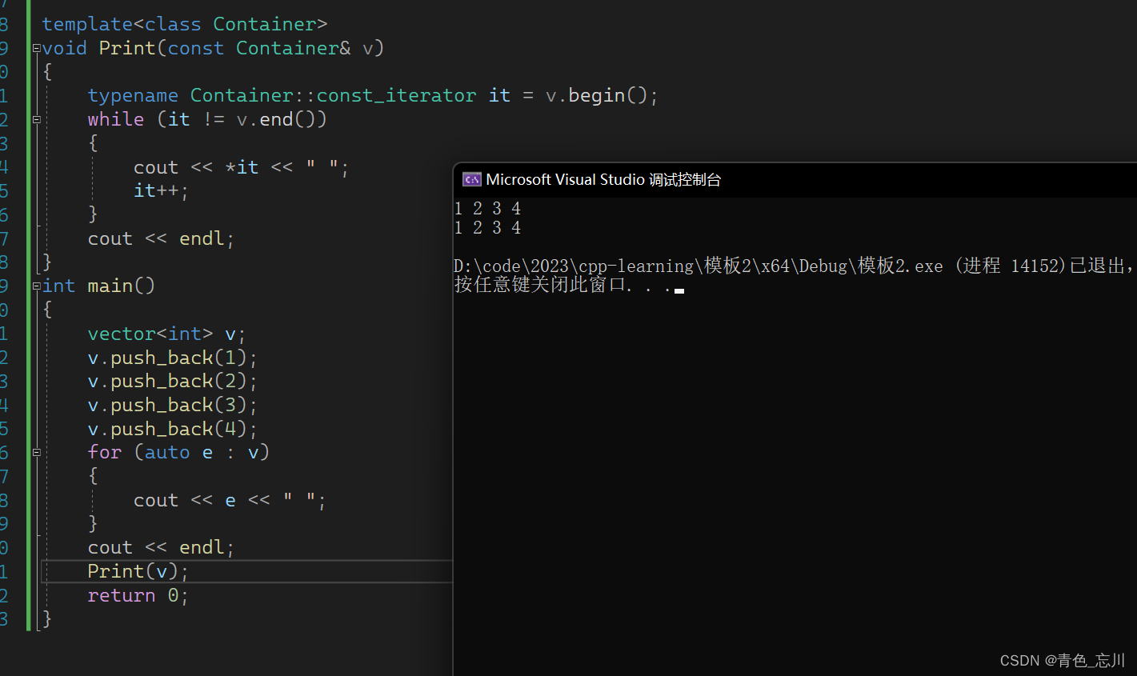Click 'void Print(const Container& v)' line
1137x676 pixels.
214,48
